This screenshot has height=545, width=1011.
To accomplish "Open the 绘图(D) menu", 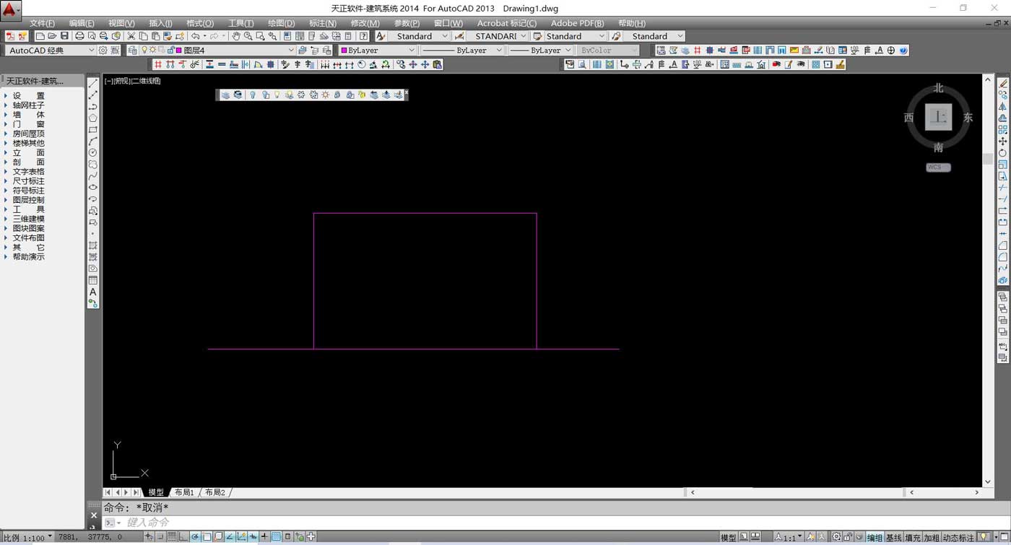I will coord(281,23).
